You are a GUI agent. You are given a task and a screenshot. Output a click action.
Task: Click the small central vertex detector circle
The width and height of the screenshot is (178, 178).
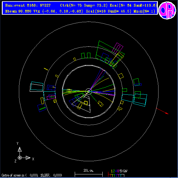pos(89,91)
